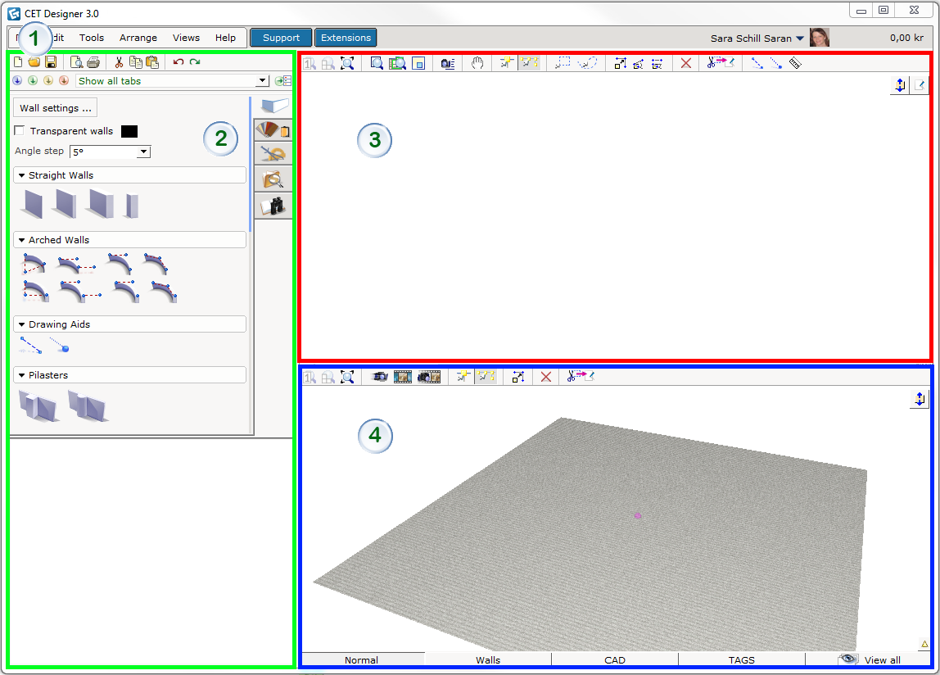Click the printer icon

pyautogui.click(x=93, y=61)
